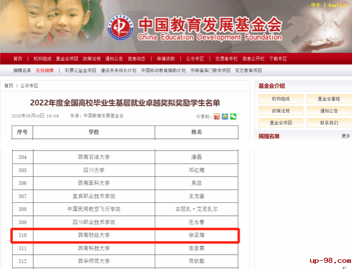This screenshot has height=269, width=352.
Task: Switch language to English
Action: pos(338,5)
